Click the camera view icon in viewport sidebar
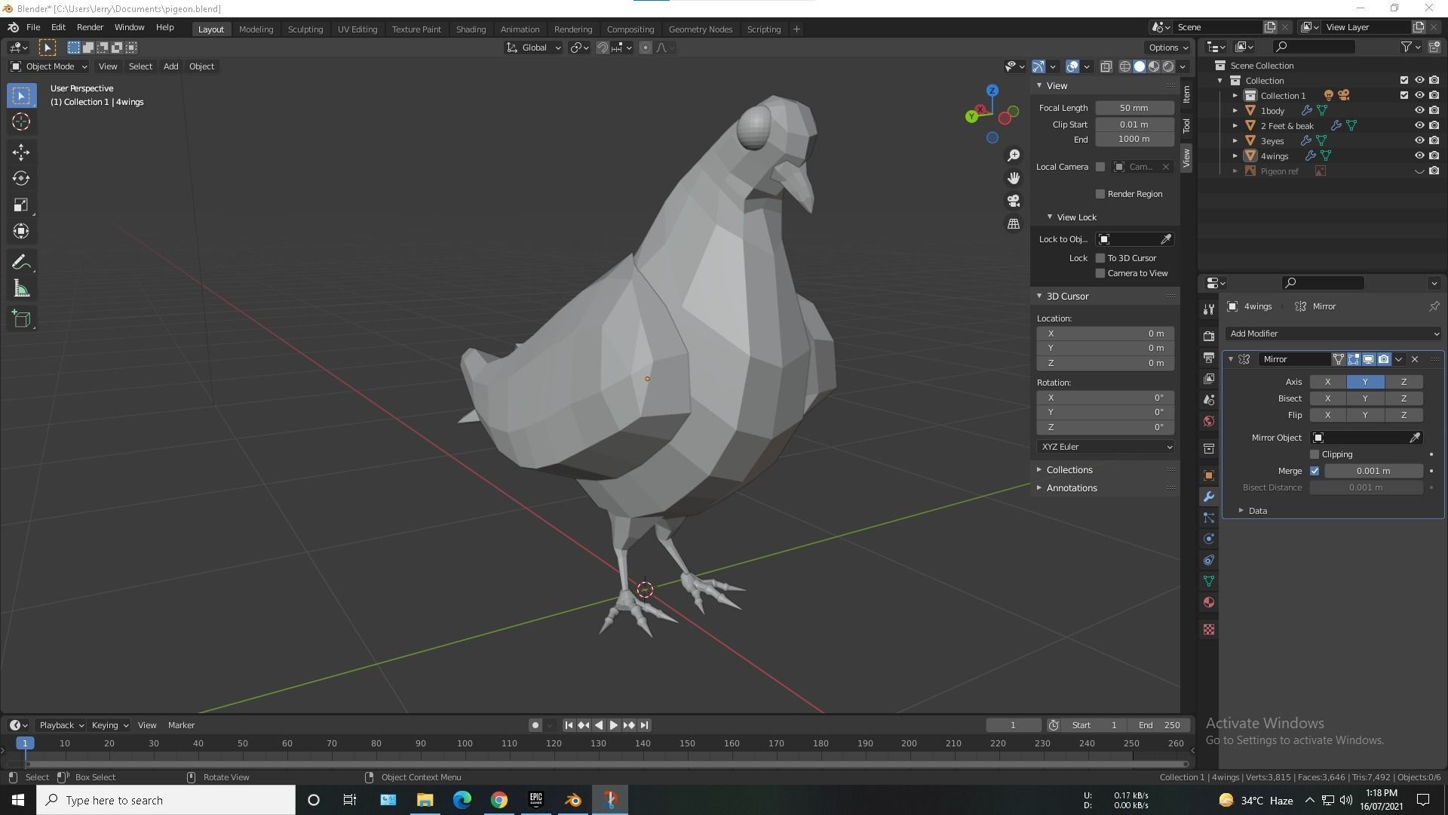Screen dimensions: 1448x815 tap(1014, 201)
